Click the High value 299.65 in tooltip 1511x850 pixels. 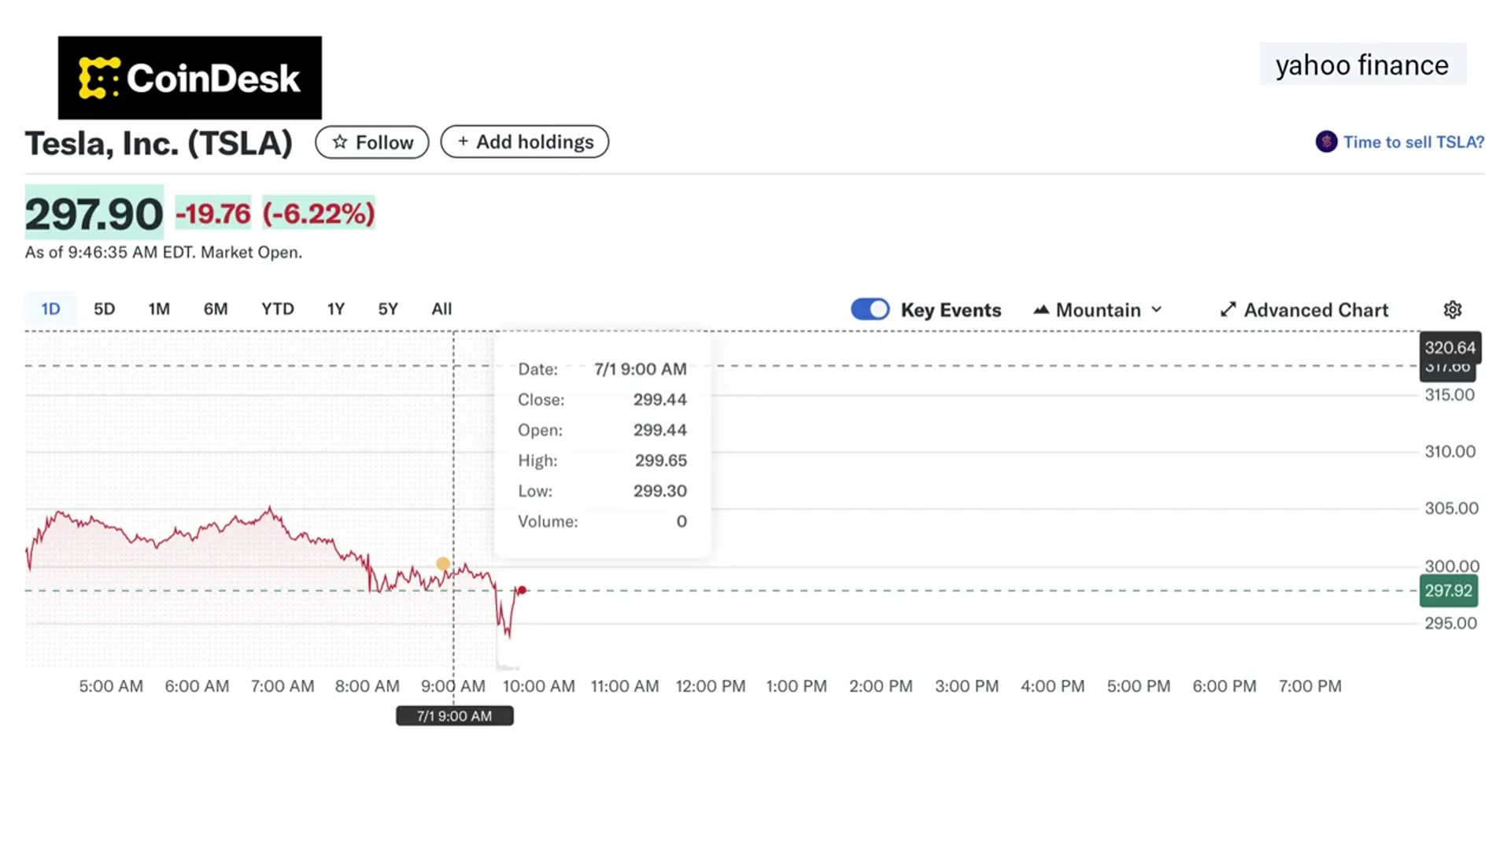(x=660, y=460)
